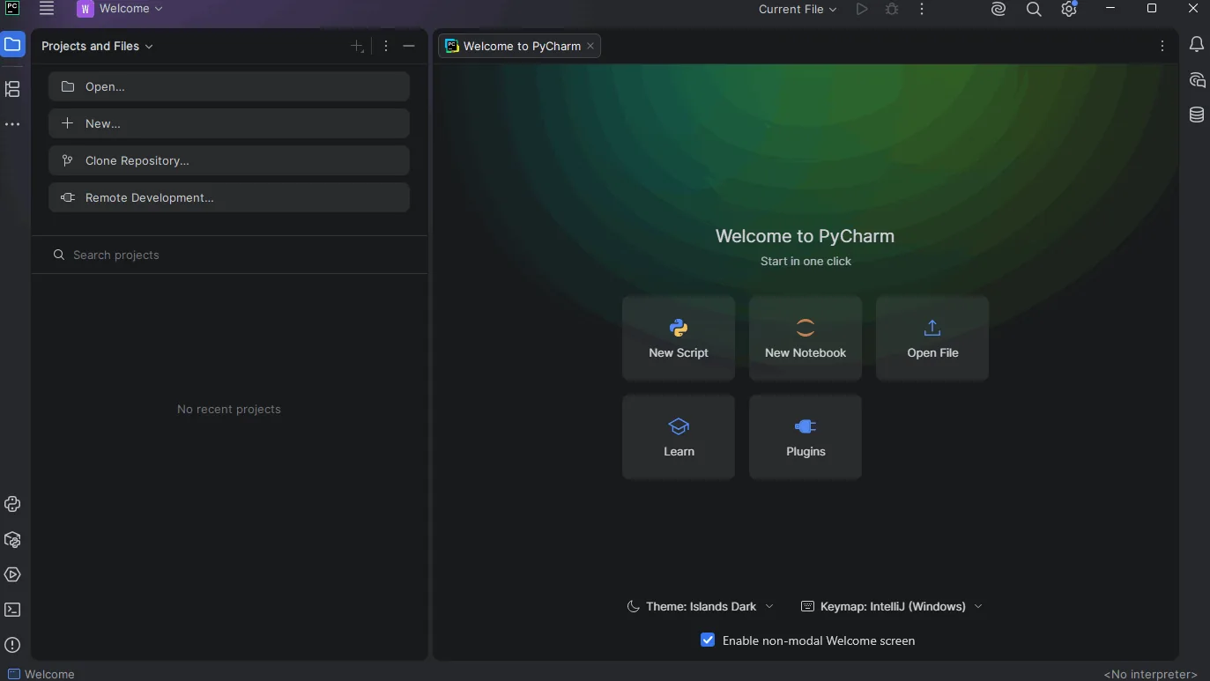The width and height of the screenshot is (1210, 681).
Task: Open Projects panel options three-dot menu
Action: pos(386,46)
